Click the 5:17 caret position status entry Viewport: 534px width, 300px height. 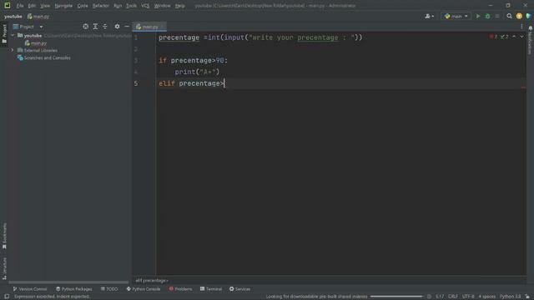[x=440, y=297]
